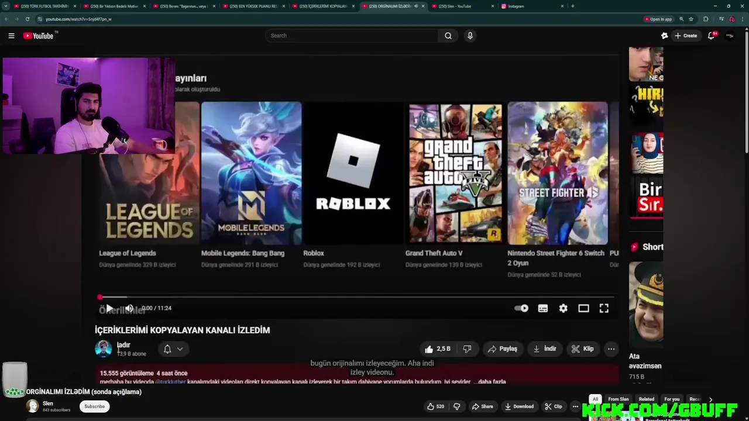Advance related chips with right chevron
This screenshot has width=749, height=421.
click(x=710, y=399)
